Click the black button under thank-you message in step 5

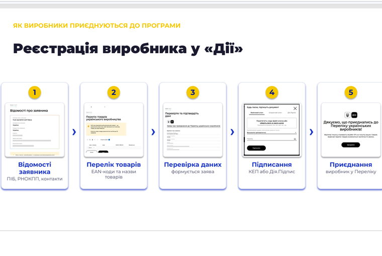coord(350,145)
